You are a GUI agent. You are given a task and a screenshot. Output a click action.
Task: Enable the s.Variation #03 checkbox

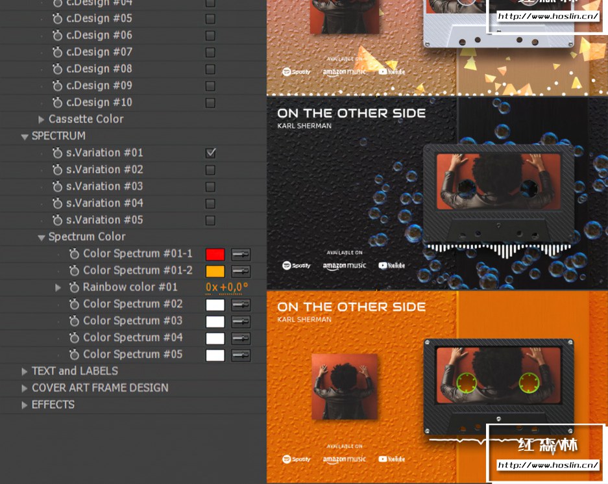[210, 186]
